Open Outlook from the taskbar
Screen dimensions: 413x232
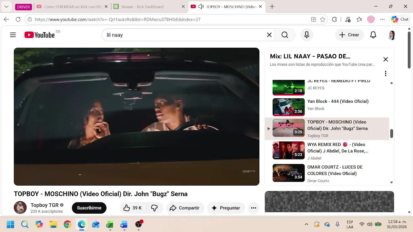[96, 224]
